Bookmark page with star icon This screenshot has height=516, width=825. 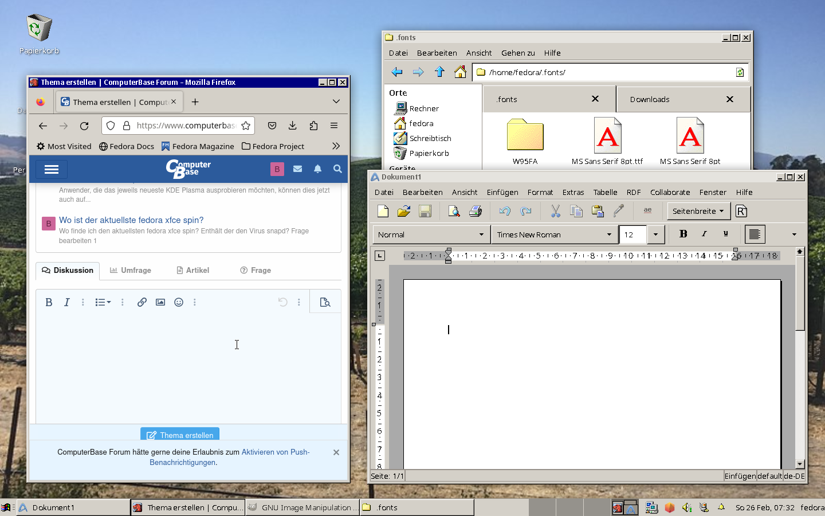(246, 126)
